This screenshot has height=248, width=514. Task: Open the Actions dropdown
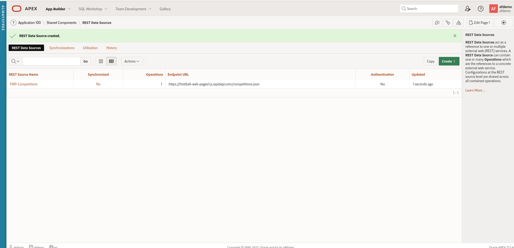coord(132,61)
